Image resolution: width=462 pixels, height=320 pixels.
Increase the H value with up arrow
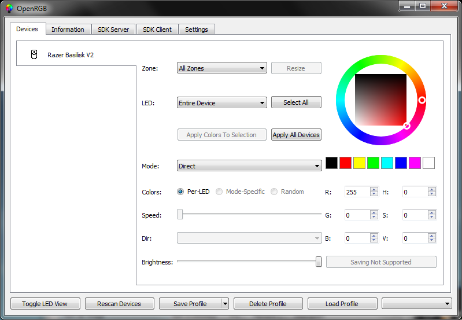pos(432,189)
